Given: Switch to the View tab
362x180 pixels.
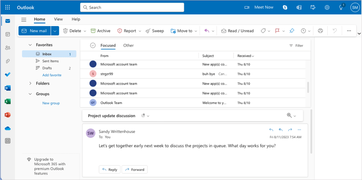Looking at the screenshot, I should tap(58, 19).
